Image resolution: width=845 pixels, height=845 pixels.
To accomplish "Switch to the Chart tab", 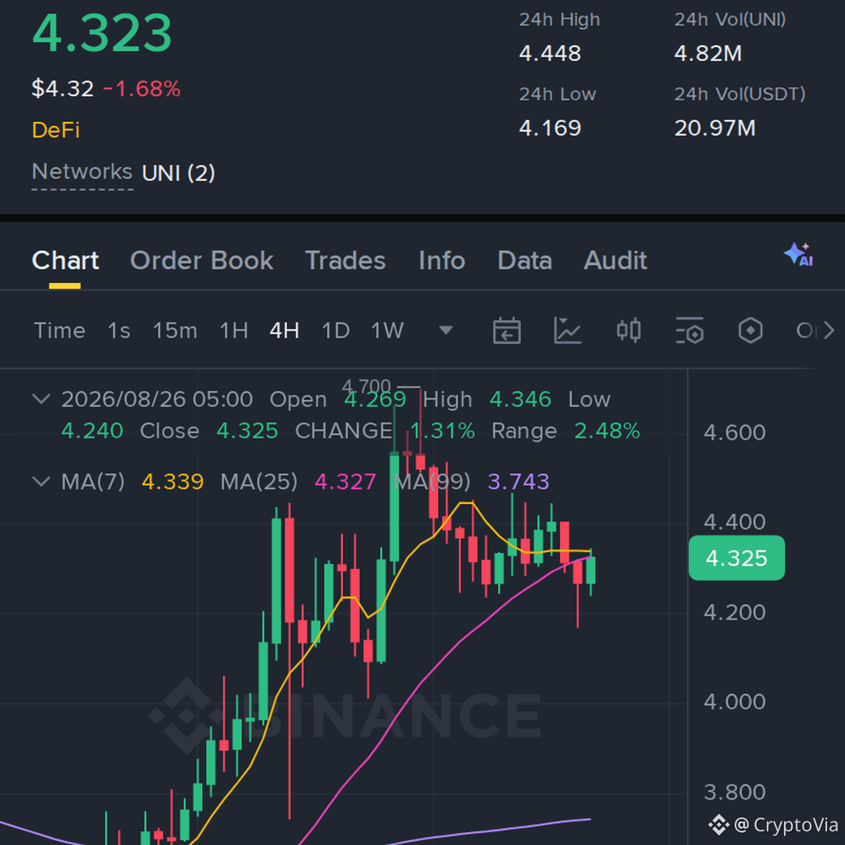I will pyautogui.click(x=65, y=261).
